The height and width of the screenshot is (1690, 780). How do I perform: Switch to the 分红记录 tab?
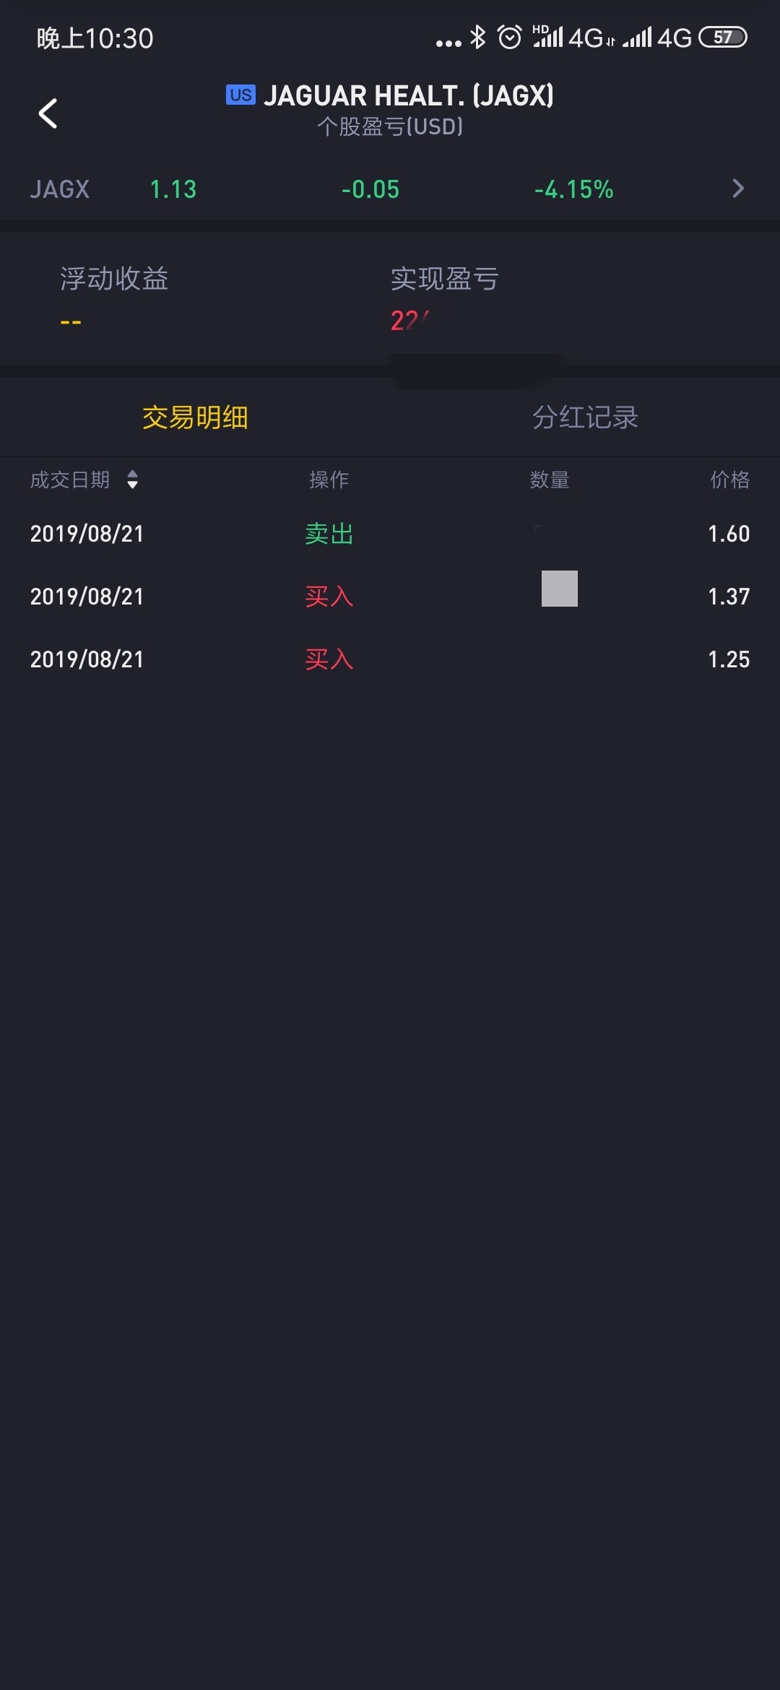click(585, 417)
